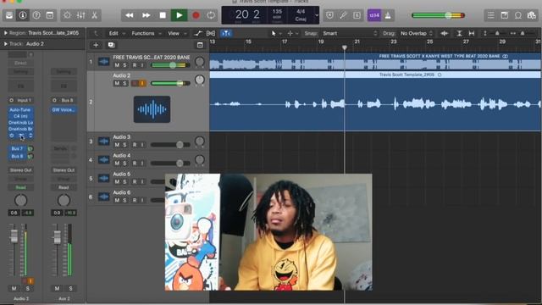Toggle the Inspector button in the toolbar
Image resolution: width=542 pixels, height=305 pixels.
click(x=23, y=15)
